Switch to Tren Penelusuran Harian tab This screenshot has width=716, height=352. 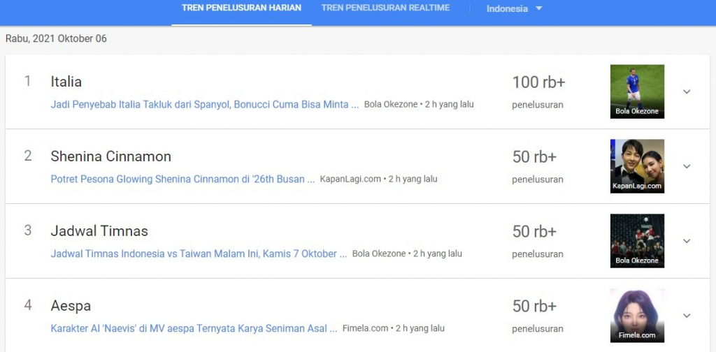(241, 8)
